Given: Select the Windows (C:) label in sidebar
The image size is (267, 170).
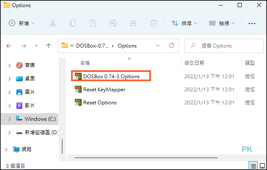Looking at the screenshot, I should [x=40, y=119].
